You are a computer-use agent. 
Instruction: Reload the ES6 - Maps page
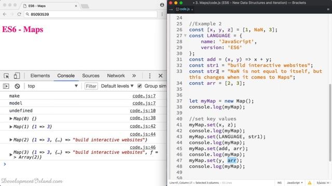point(19,14)
